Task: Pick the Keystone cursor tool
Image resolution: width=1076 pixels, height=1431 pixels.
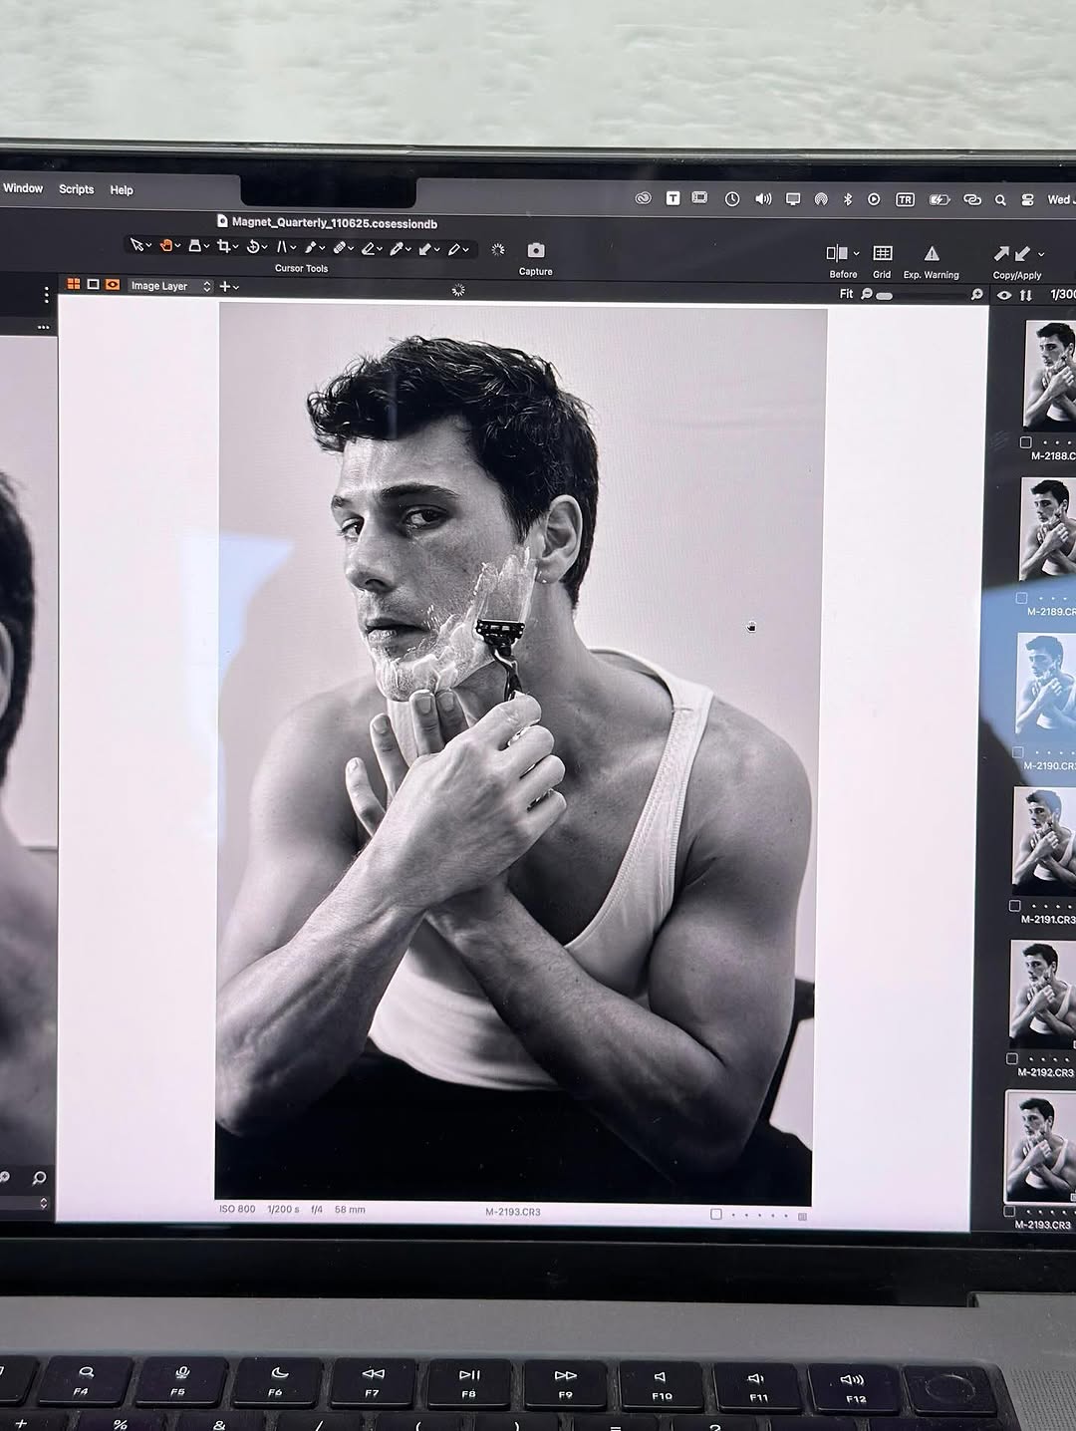Action: [x=282, y=247]
